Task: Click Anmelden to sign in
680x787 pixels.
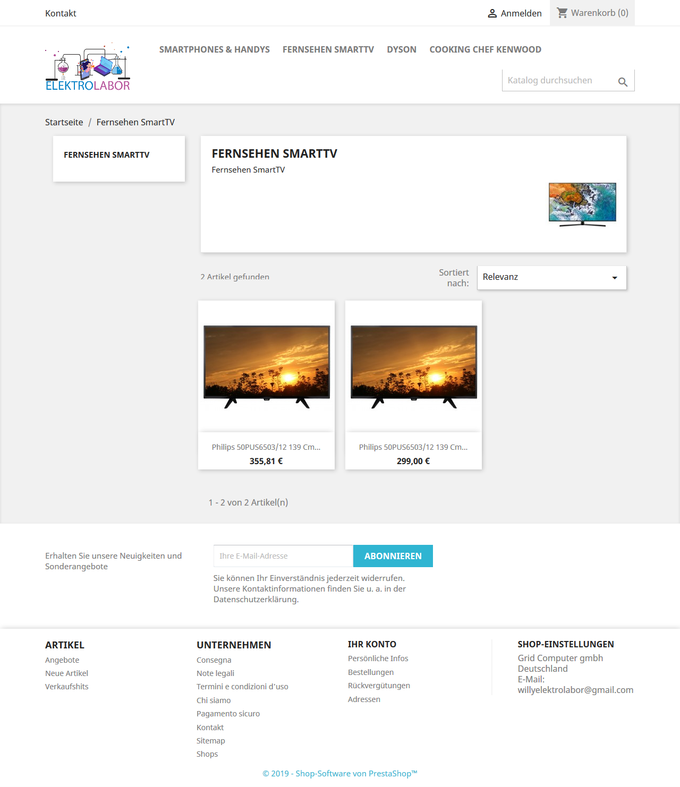Action: click(521, 13)
